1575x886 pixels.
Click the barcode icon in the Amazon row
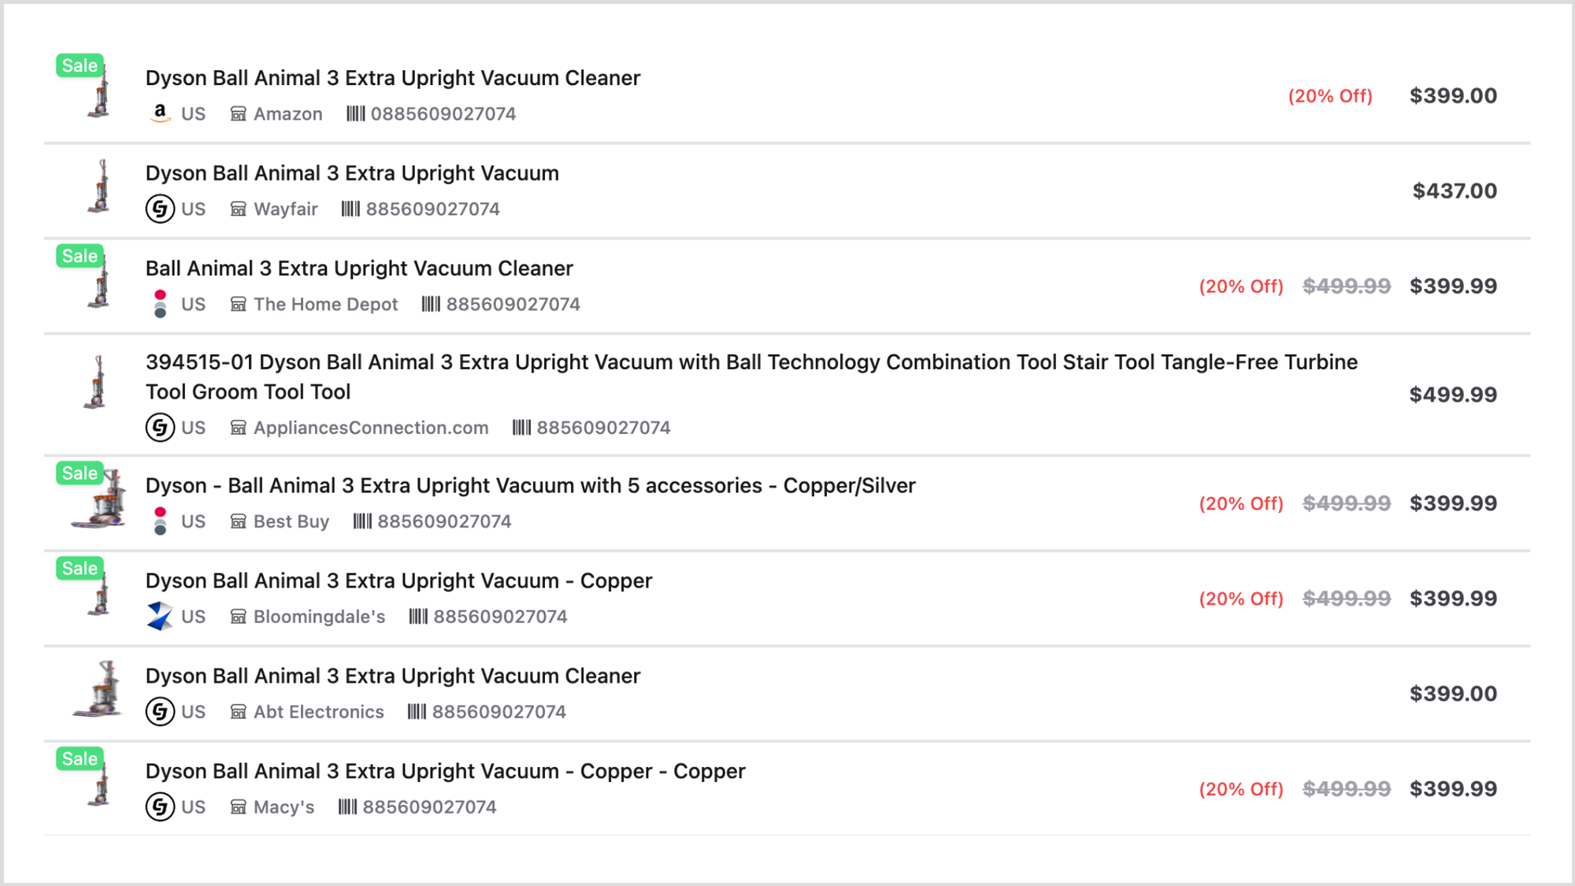pyautogui.click(x=356, y=113)
